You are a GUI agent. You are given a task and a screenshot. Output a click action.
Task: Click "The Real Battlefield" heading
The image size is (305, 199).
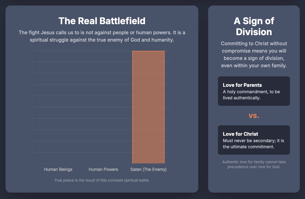tap(102, 21)
